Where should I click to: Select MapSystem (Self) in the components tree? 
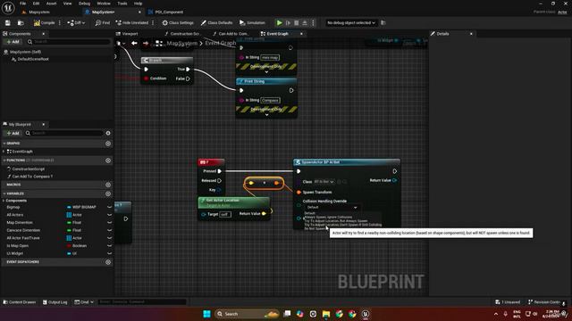coord(25,52)
